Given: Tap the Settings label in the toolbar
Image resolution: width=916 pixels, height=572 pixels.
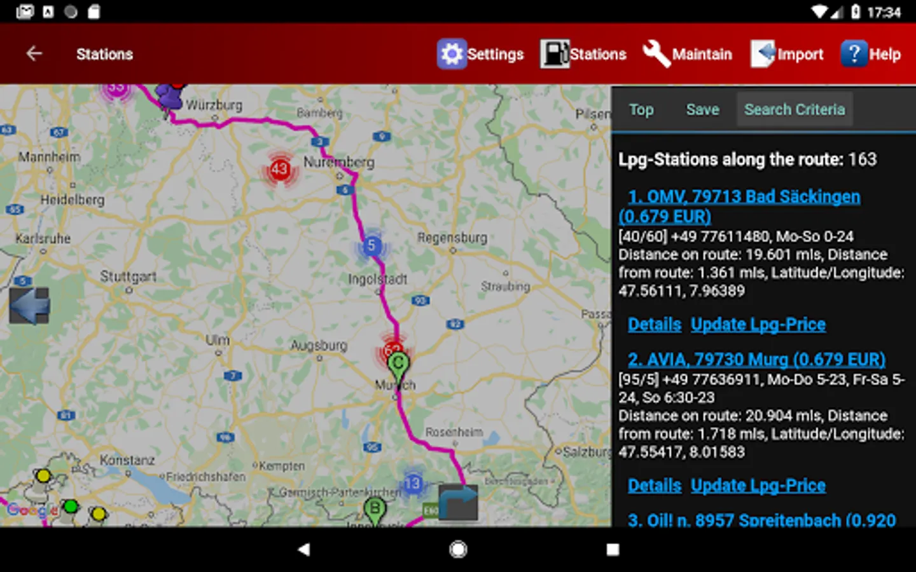Looking at the screenshot, I should pyautogui.click(x=496, y=55).
